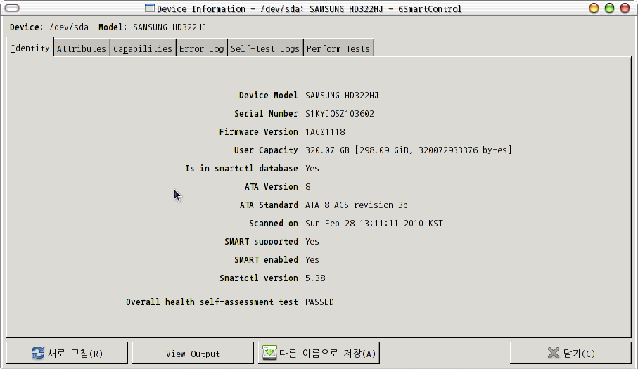This screenshot has width=638, height=369.
Task: Click the User Capacity 320.07 GB value
Action: [x=409, y=150]
